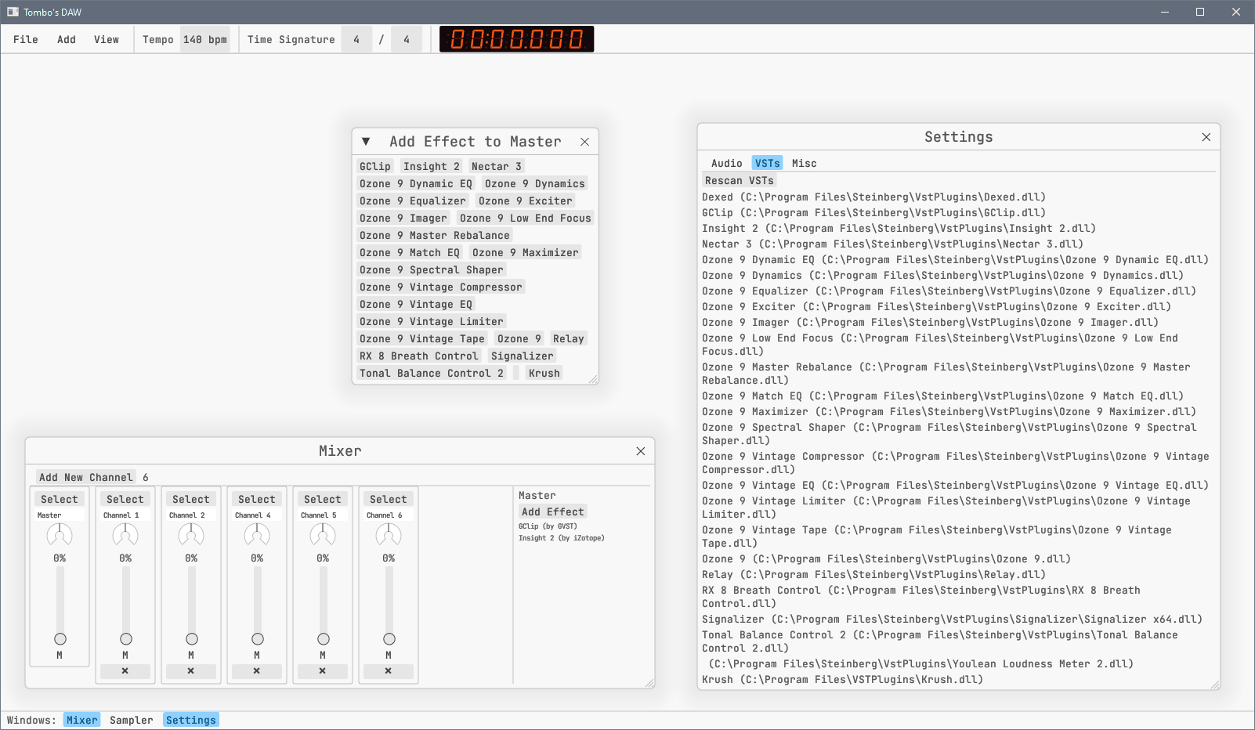Close the Mixer window
Image resolution: width=1255 pixels, height=730 pixels.
[641, 451]
